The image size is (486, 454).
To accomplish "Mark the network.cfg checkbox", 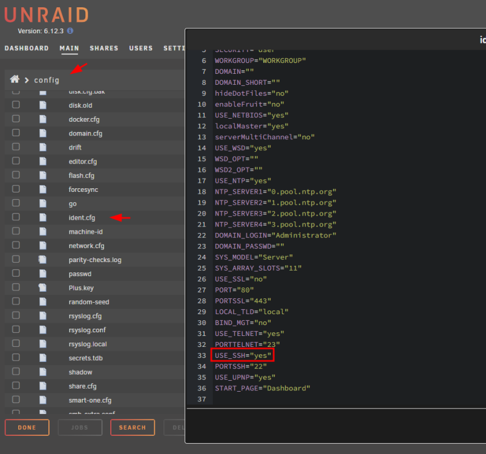I will [x=16, y=245].
